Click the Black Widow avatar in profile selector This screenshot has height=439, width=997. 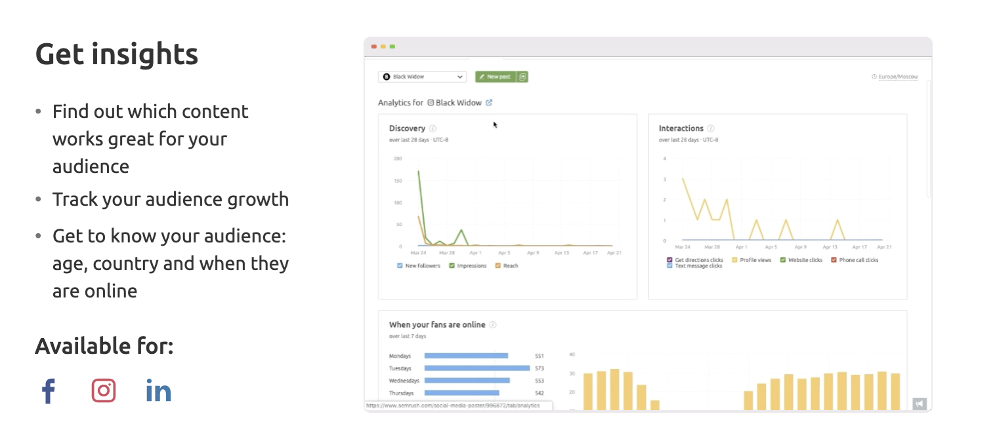point(387,77)
